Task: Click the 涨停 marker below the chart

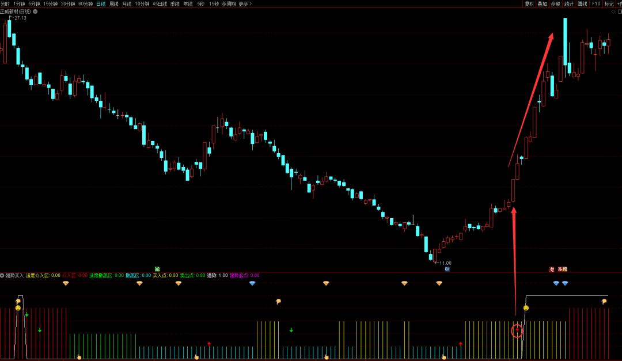Action: (563, 269)
